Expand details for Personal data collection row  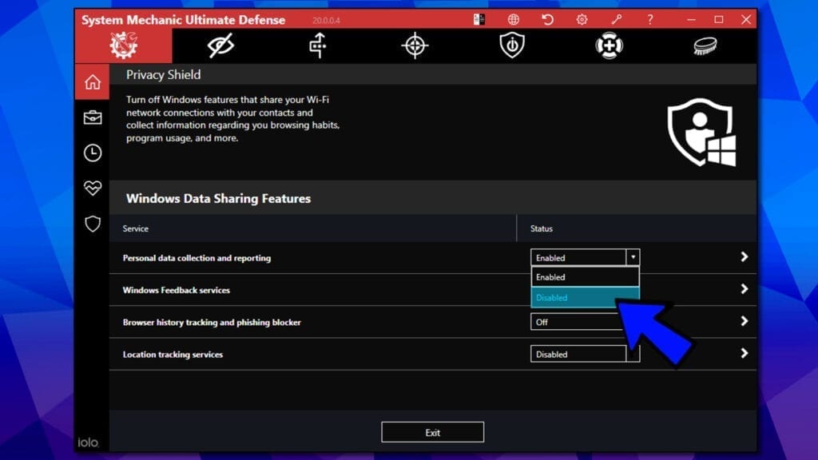tap(745, 256)
